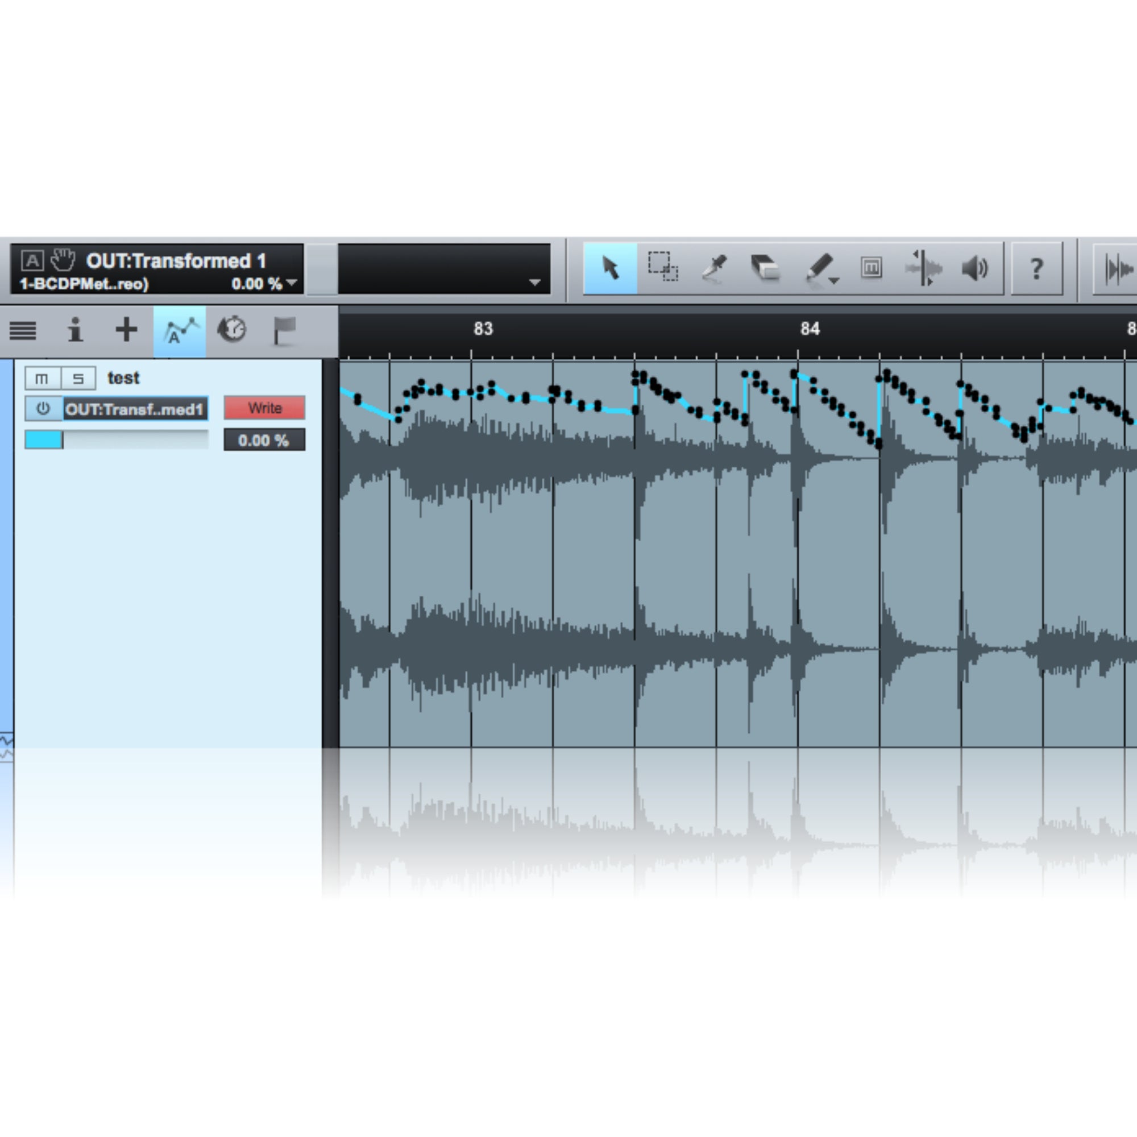Click the OUT:Transformed 1 parameter title

pyautogui.click(x=176, y=261)
